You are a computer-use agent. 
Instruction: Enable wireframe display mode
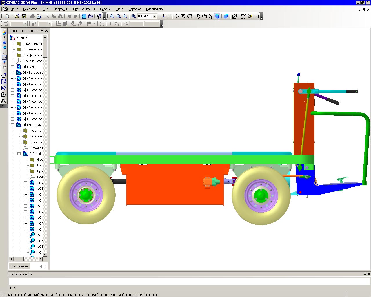198,16
